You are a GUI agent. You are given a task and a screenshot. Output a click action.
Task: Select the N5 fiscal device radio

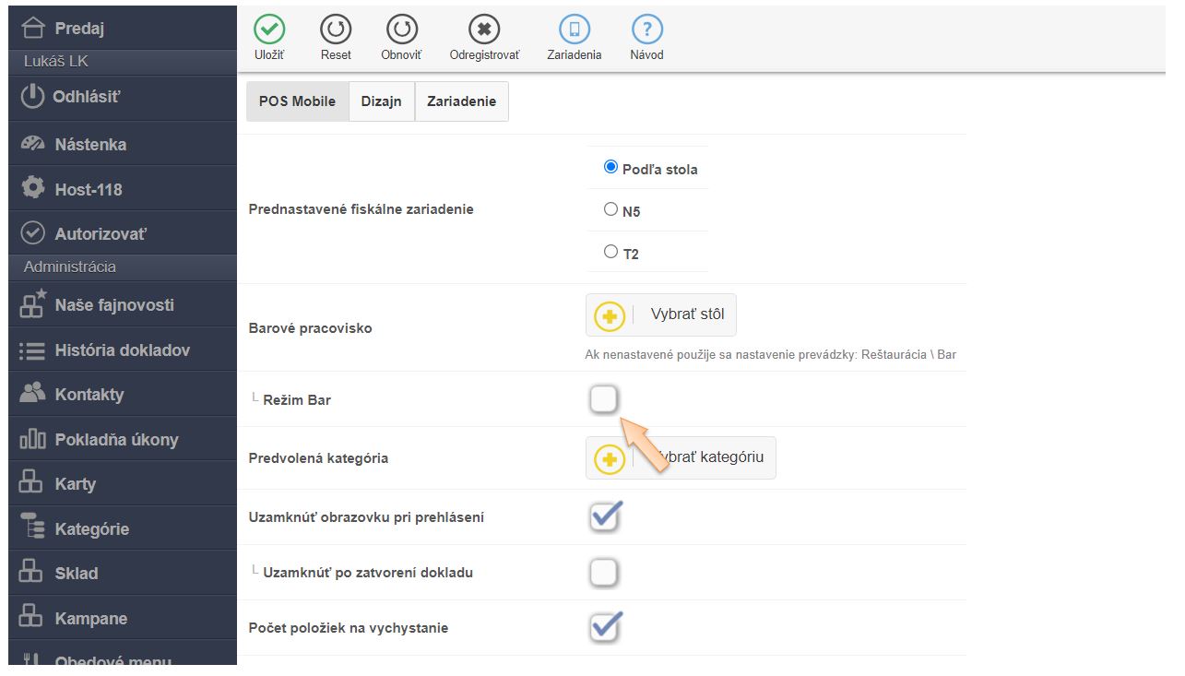(610, 209)
